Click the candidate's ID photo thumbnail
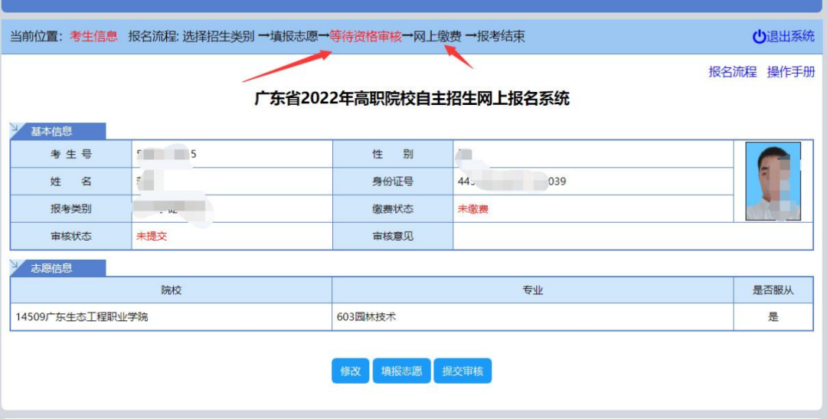827x419 pixels. point(773,182)
